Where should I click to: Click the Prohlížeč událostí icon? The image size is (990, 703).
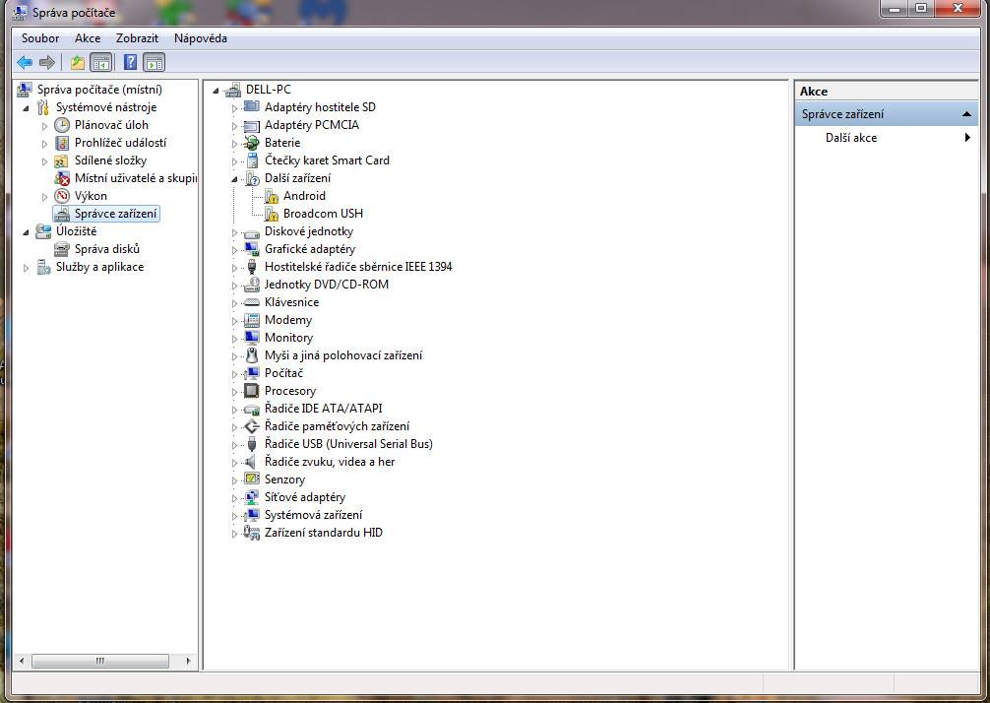pyautogui.click(x=62, y=143)
